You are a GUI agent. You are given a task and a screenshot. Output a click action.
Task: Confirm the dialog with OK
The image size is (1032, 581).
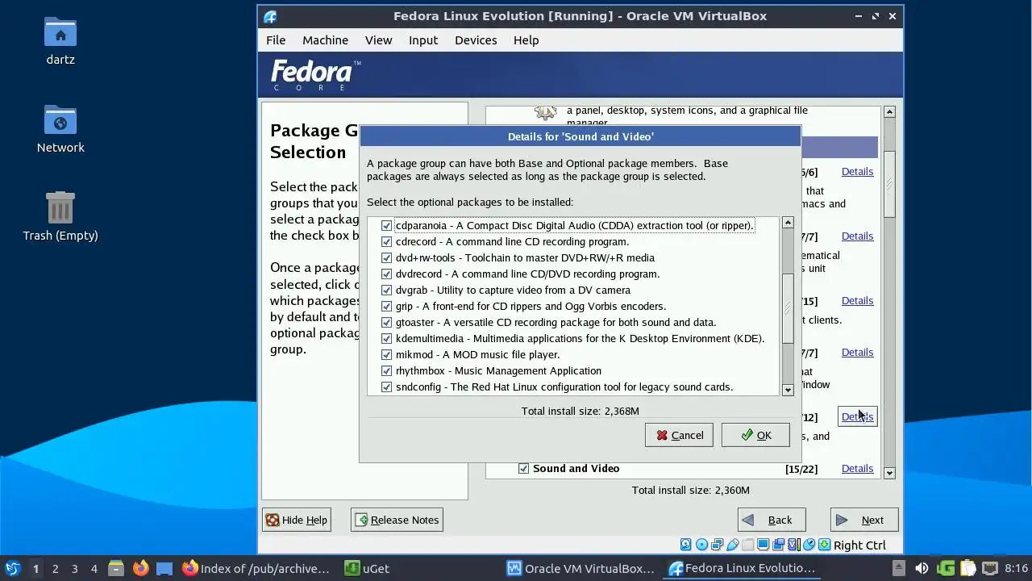tap(755, 435)
